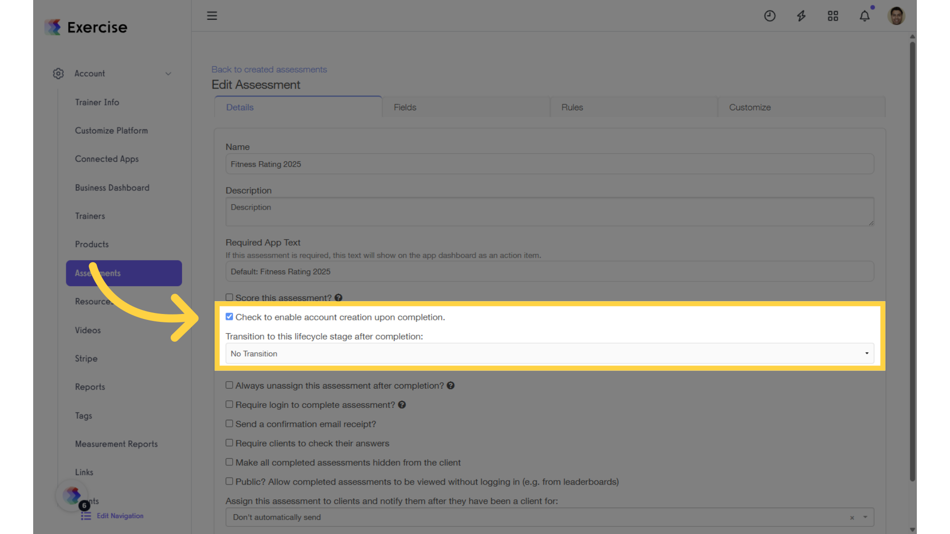Image resolution: width=950 pixels, height=534 pixels.
Task: Toggle Score this assessment checkbox
Action: (229, 297)
